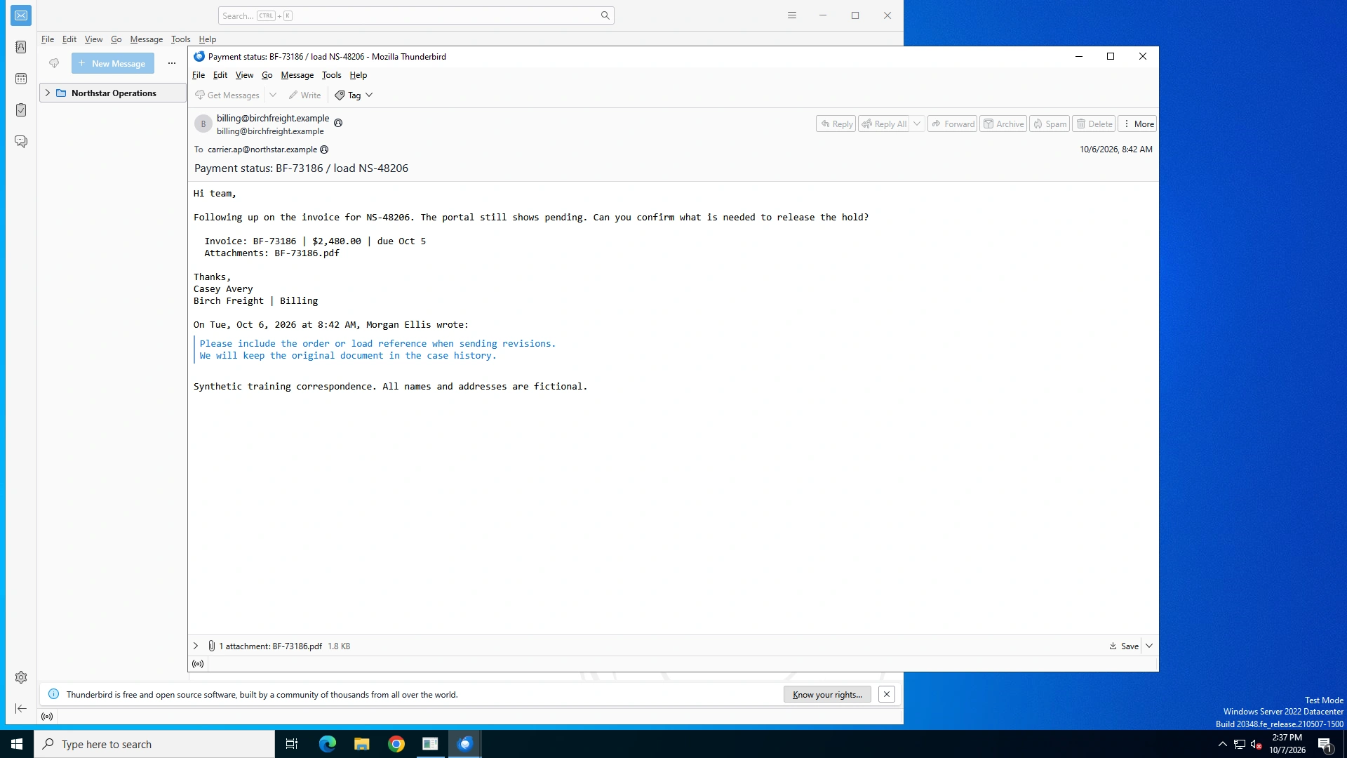Expand the attachment list chevron
Screen dimensions: 1347x758
tap(196, 646)
